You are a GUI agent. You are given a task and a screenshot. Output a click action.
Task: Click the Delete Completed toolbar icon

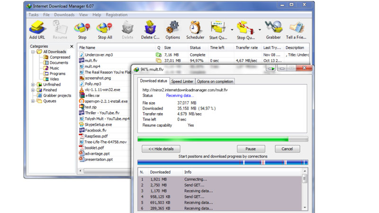tap(150, 30)
